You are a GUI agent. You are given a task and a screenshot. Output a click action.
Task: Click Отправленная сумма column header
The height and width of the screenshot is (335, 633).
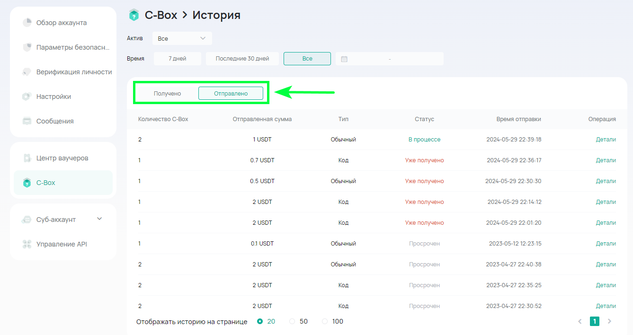[x=262, y=119]
